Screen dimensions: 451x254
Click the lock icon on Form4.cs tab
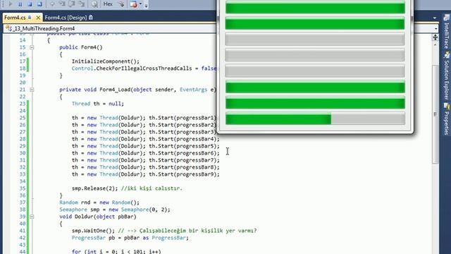pos(30,17)
